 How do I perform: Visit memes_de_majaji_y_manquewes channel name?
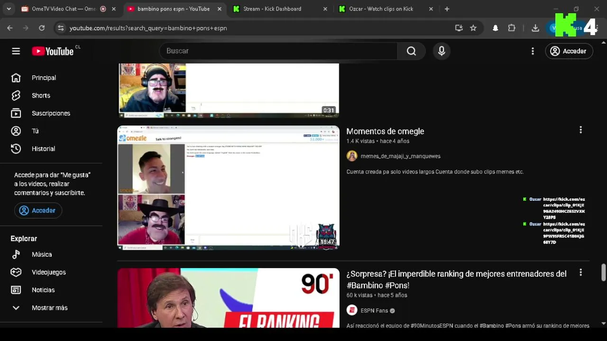point(400,156)
